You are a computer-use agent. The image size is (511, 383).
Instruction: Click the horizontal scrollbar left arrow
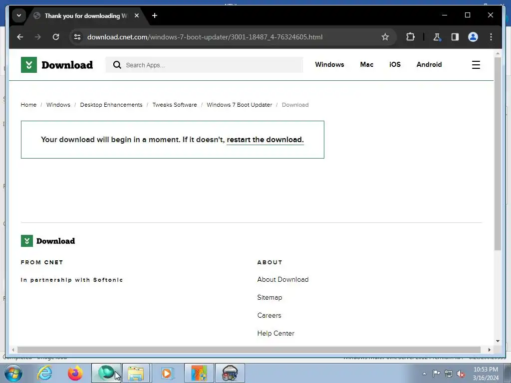(x=13, y=350)
